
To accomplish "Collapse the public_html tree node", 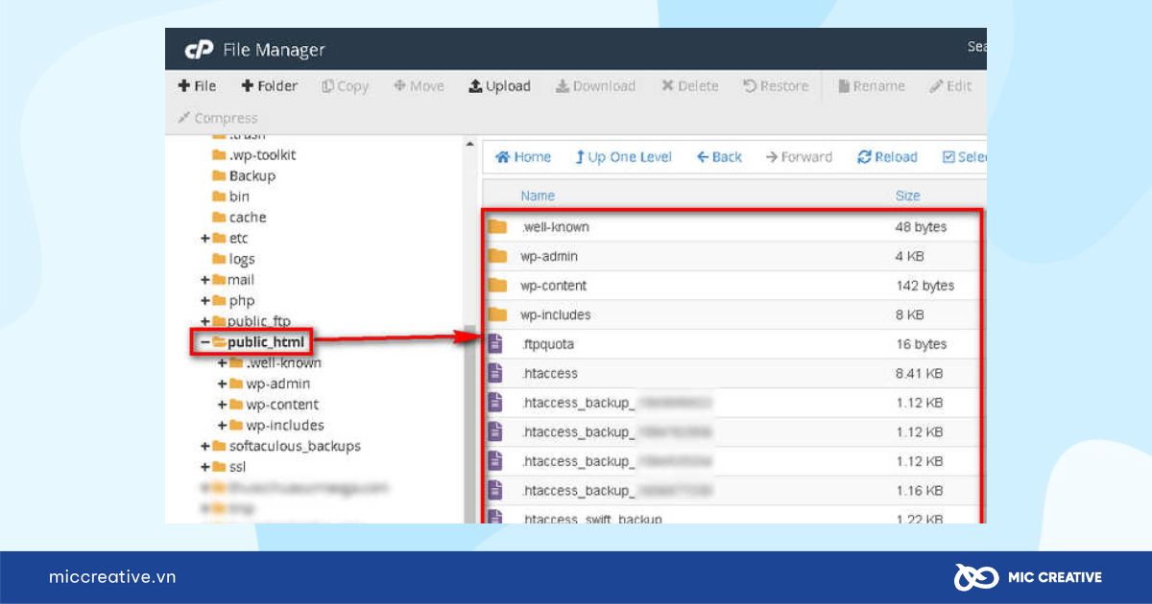I will 204,342.
